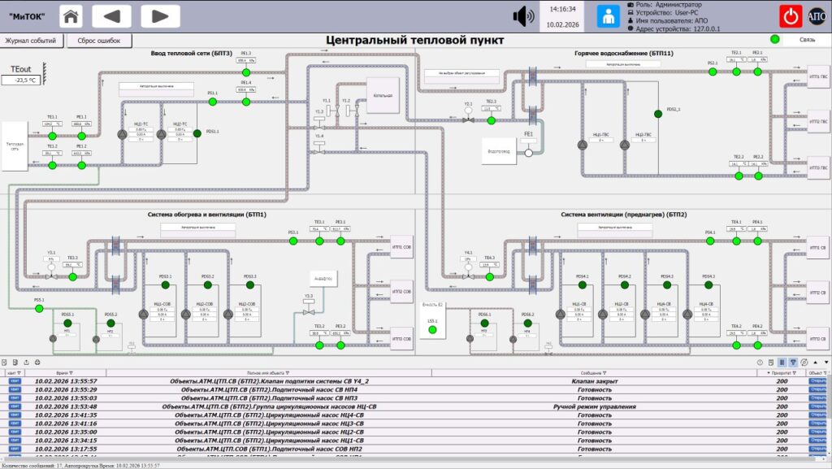Navigate forward with the right arrow
The image size is (832, 469).
point(160,16)
